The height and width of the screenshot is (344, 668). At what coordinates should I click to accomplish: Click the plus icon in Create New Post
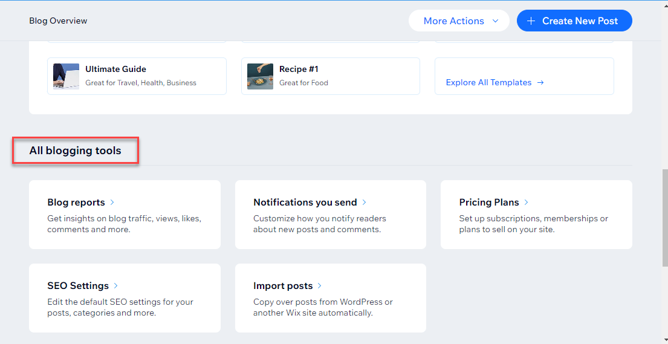pos(531,21)
